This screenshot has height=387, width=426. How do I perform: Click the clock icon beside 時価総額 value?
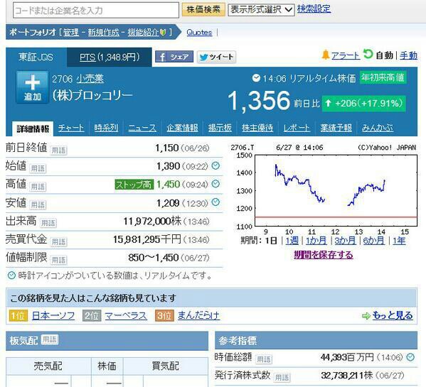pyautogui.click(x=410, y=357)
